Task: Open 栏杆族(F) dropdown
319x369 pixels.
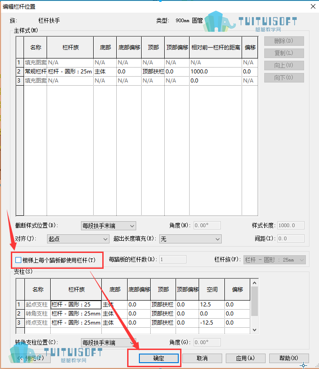Action: tap(274, 260)
